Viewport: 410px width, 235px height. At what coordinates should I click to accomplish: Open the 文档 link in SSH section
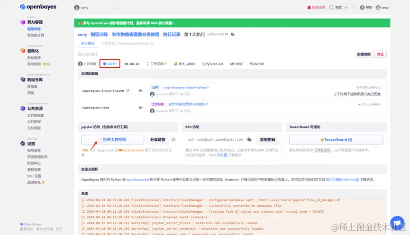coord(221,155)
